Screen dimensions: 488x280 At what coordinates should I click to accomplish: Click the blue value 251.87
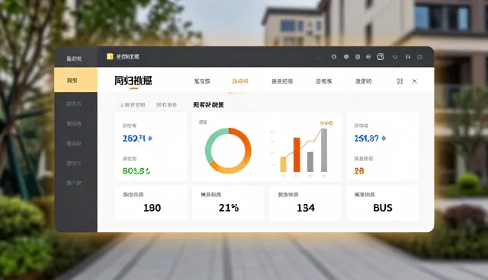click(x=367, y=138)
